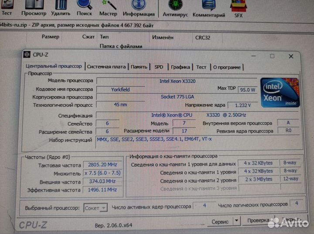
Task: Click the multiplier x 7.5 (6.0 - 7.5) value
Action: click(x=102, y=173)
